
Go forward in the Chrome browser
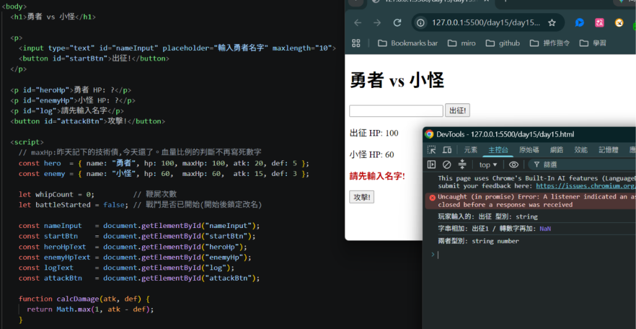[377, 23]
